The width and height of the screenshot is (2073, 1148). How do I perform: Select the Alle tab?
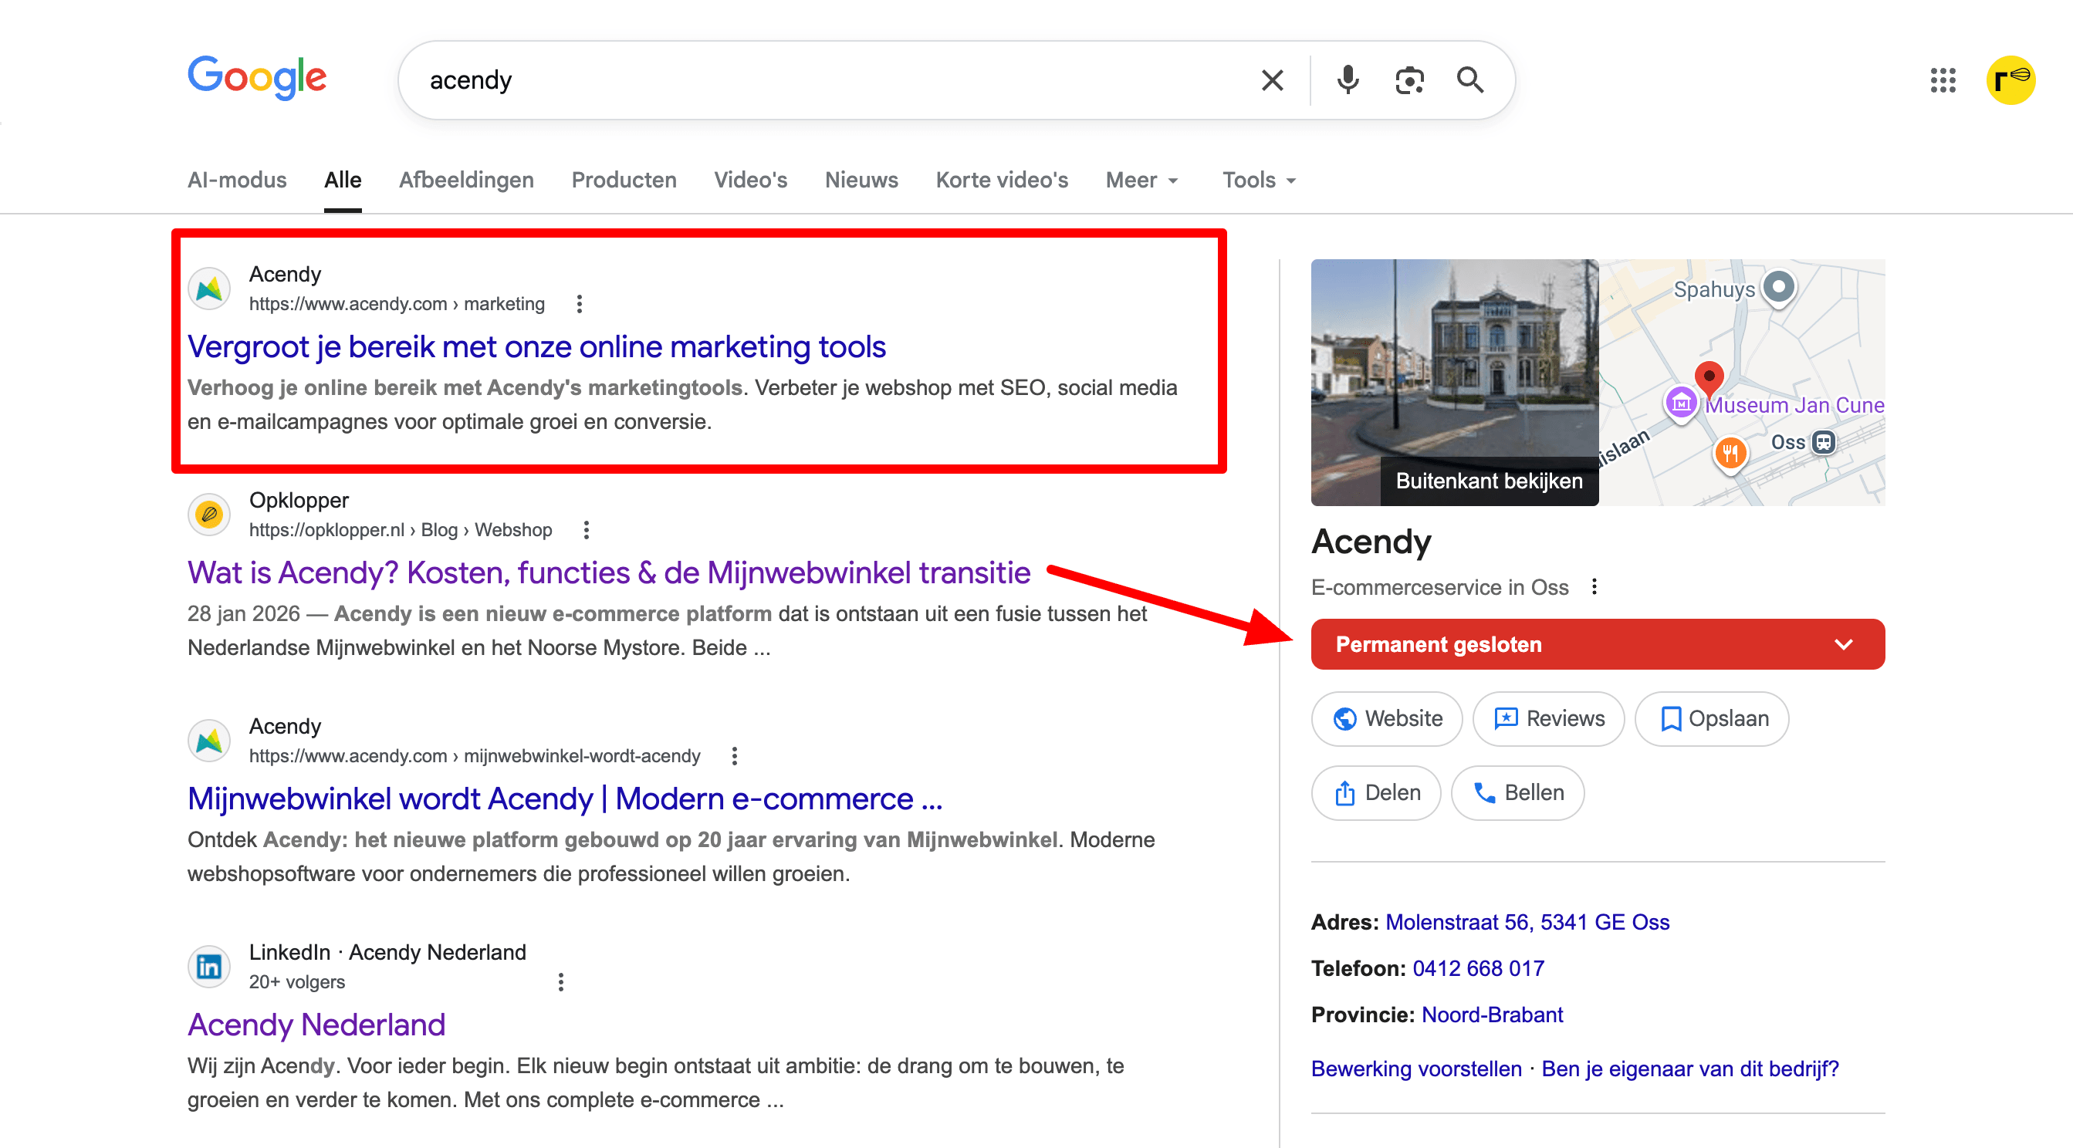(343, 181)
